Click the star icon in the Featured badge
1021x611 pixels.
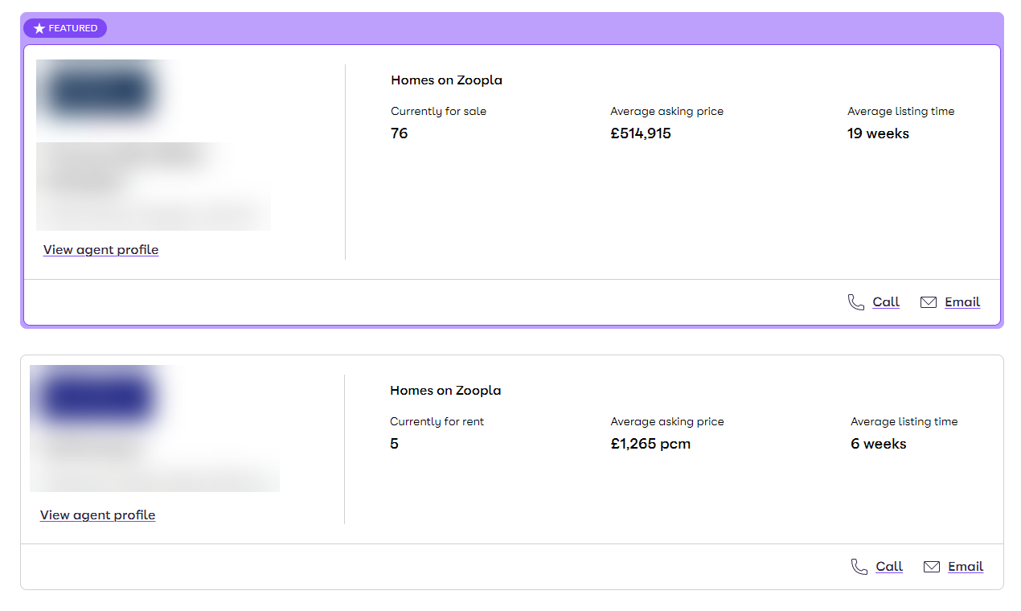point(39,29)
